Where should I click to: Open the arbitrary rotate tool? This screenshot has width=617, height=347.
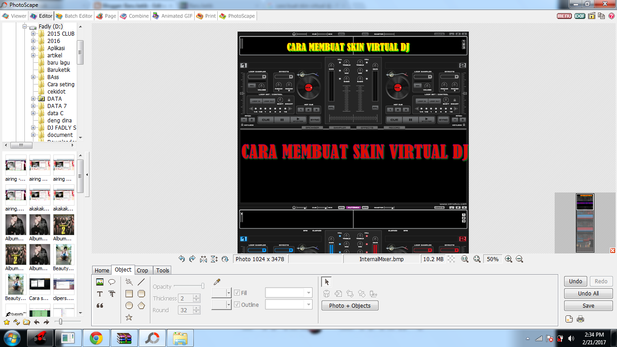(225, 259)
